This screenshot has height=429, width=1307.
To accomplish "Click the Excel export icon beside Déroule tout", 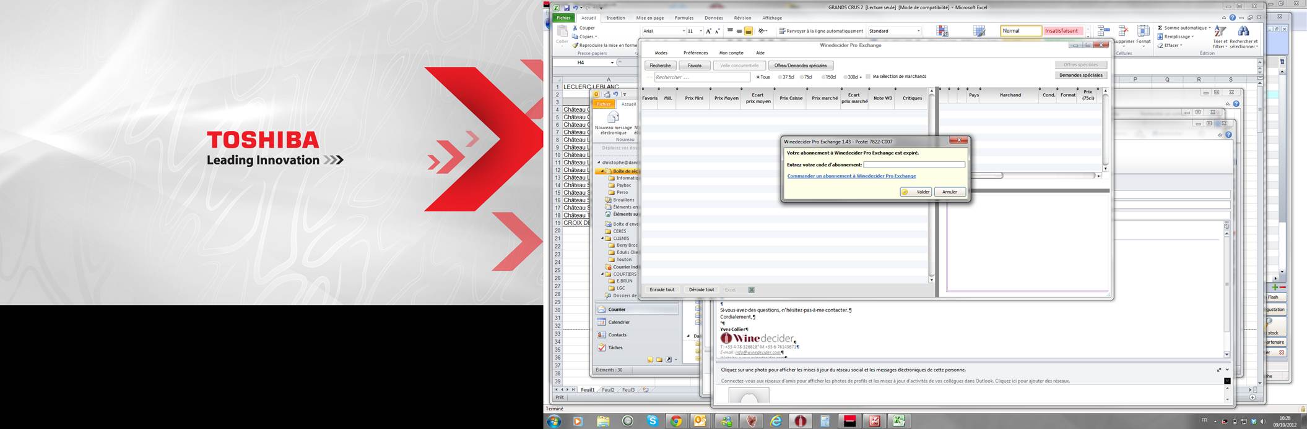I will tap(751, 289).
